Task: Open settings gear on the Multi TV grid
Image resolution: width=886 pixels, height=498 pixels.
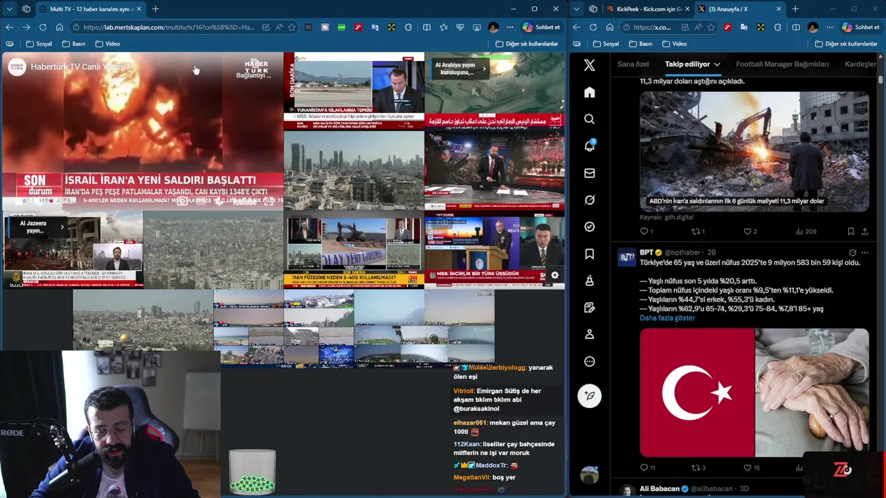Action: click(554, 275)
